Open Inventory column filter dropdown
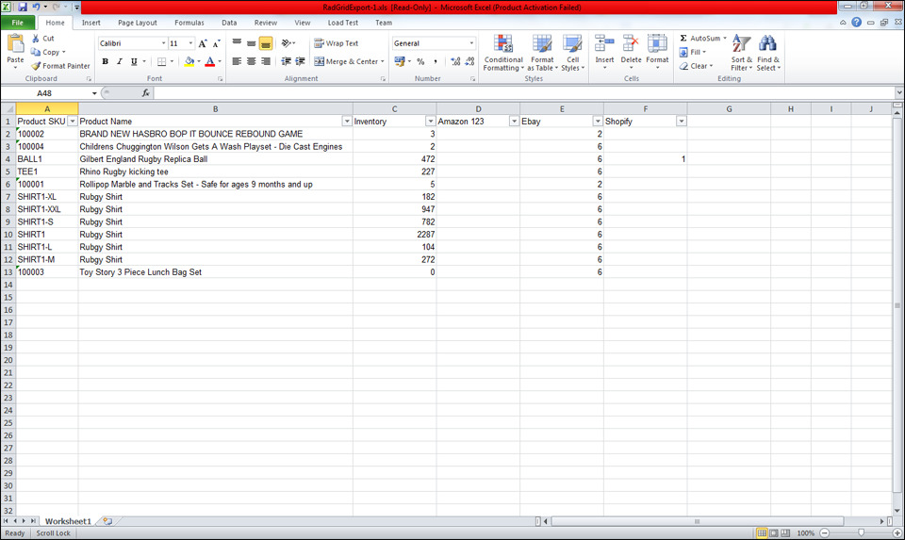The image size is (905, 540). [431, 122]
